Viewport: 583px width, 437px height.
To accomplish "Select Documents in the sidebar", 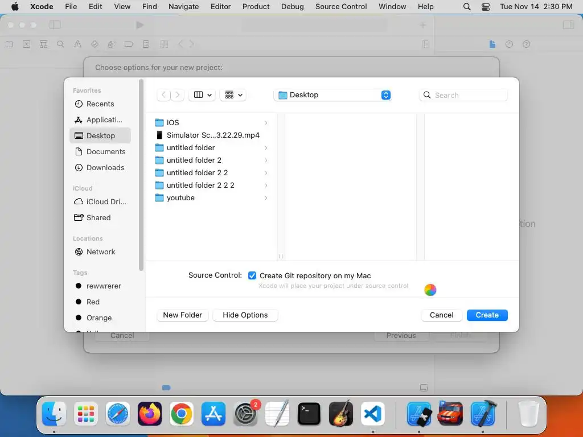I will (100, 151).
